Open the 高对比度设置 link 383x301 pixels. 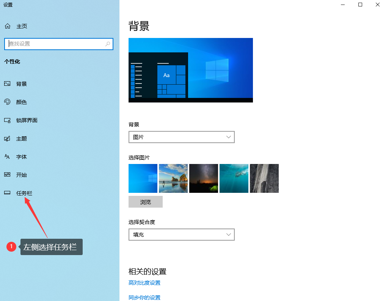pos(144,283)
